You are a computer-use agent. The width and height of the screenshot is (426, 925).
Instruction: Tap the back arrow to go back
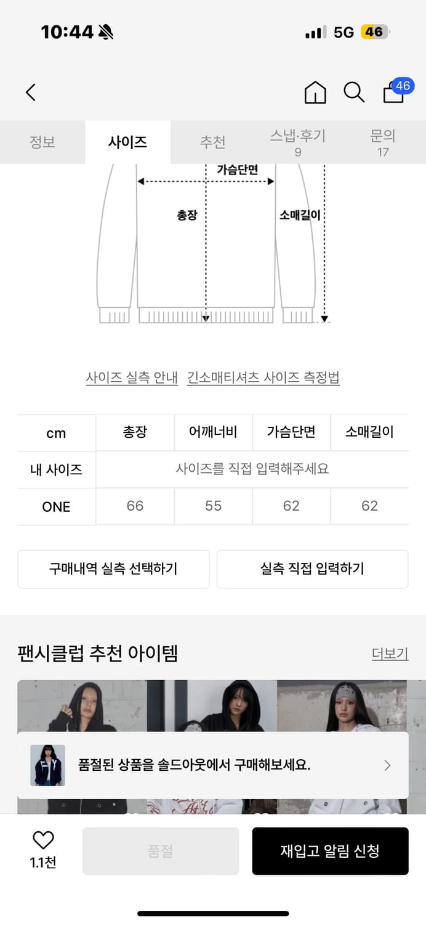pos(31,91)
